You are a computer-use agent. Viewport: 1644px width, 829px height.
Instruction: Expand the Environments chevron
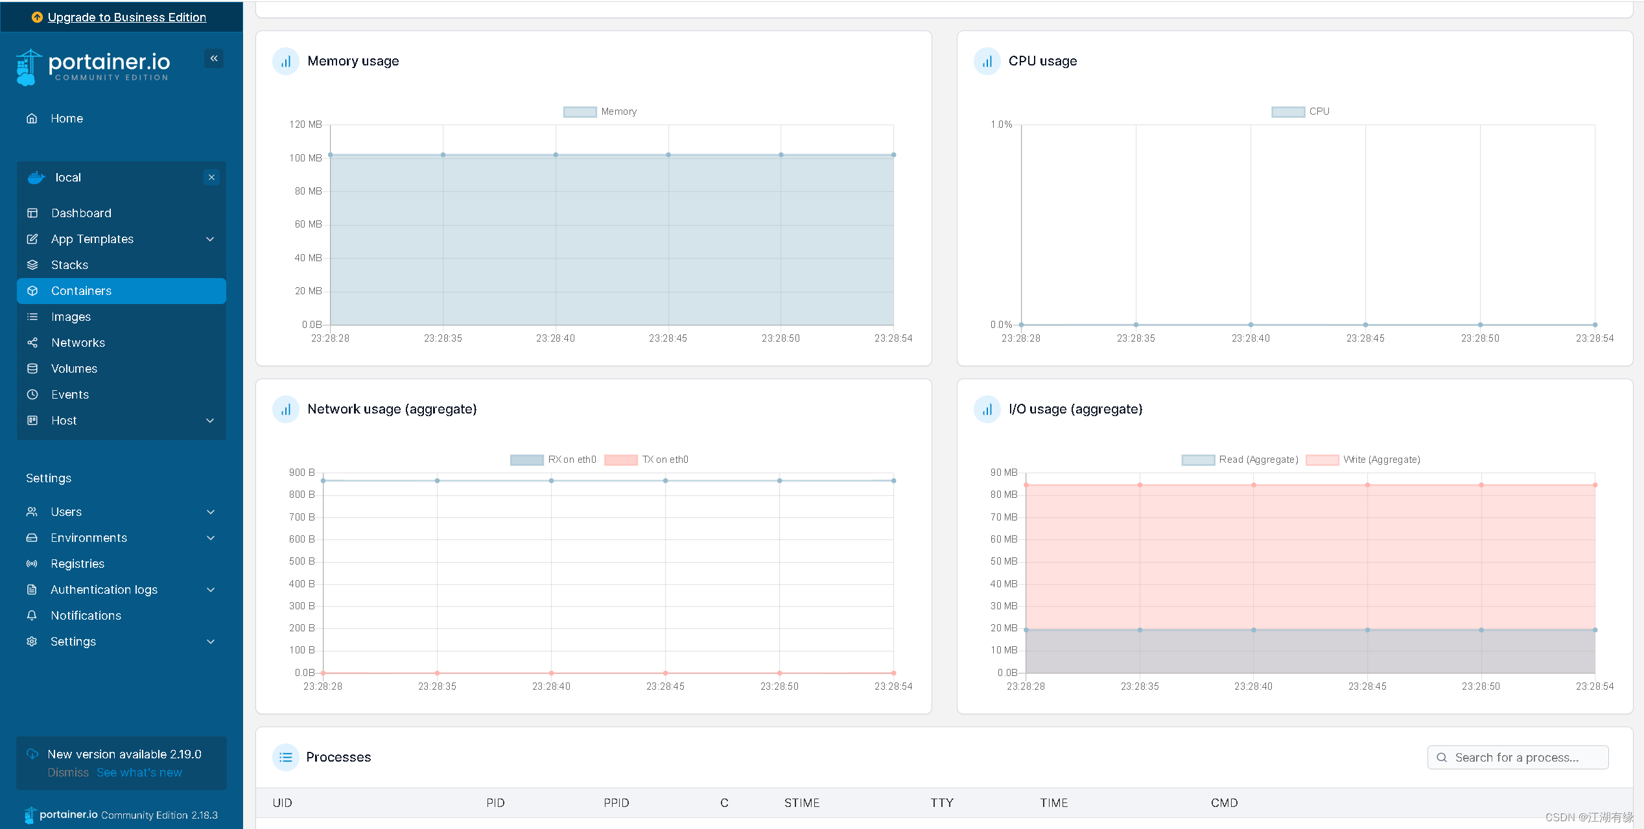[211, 538]
